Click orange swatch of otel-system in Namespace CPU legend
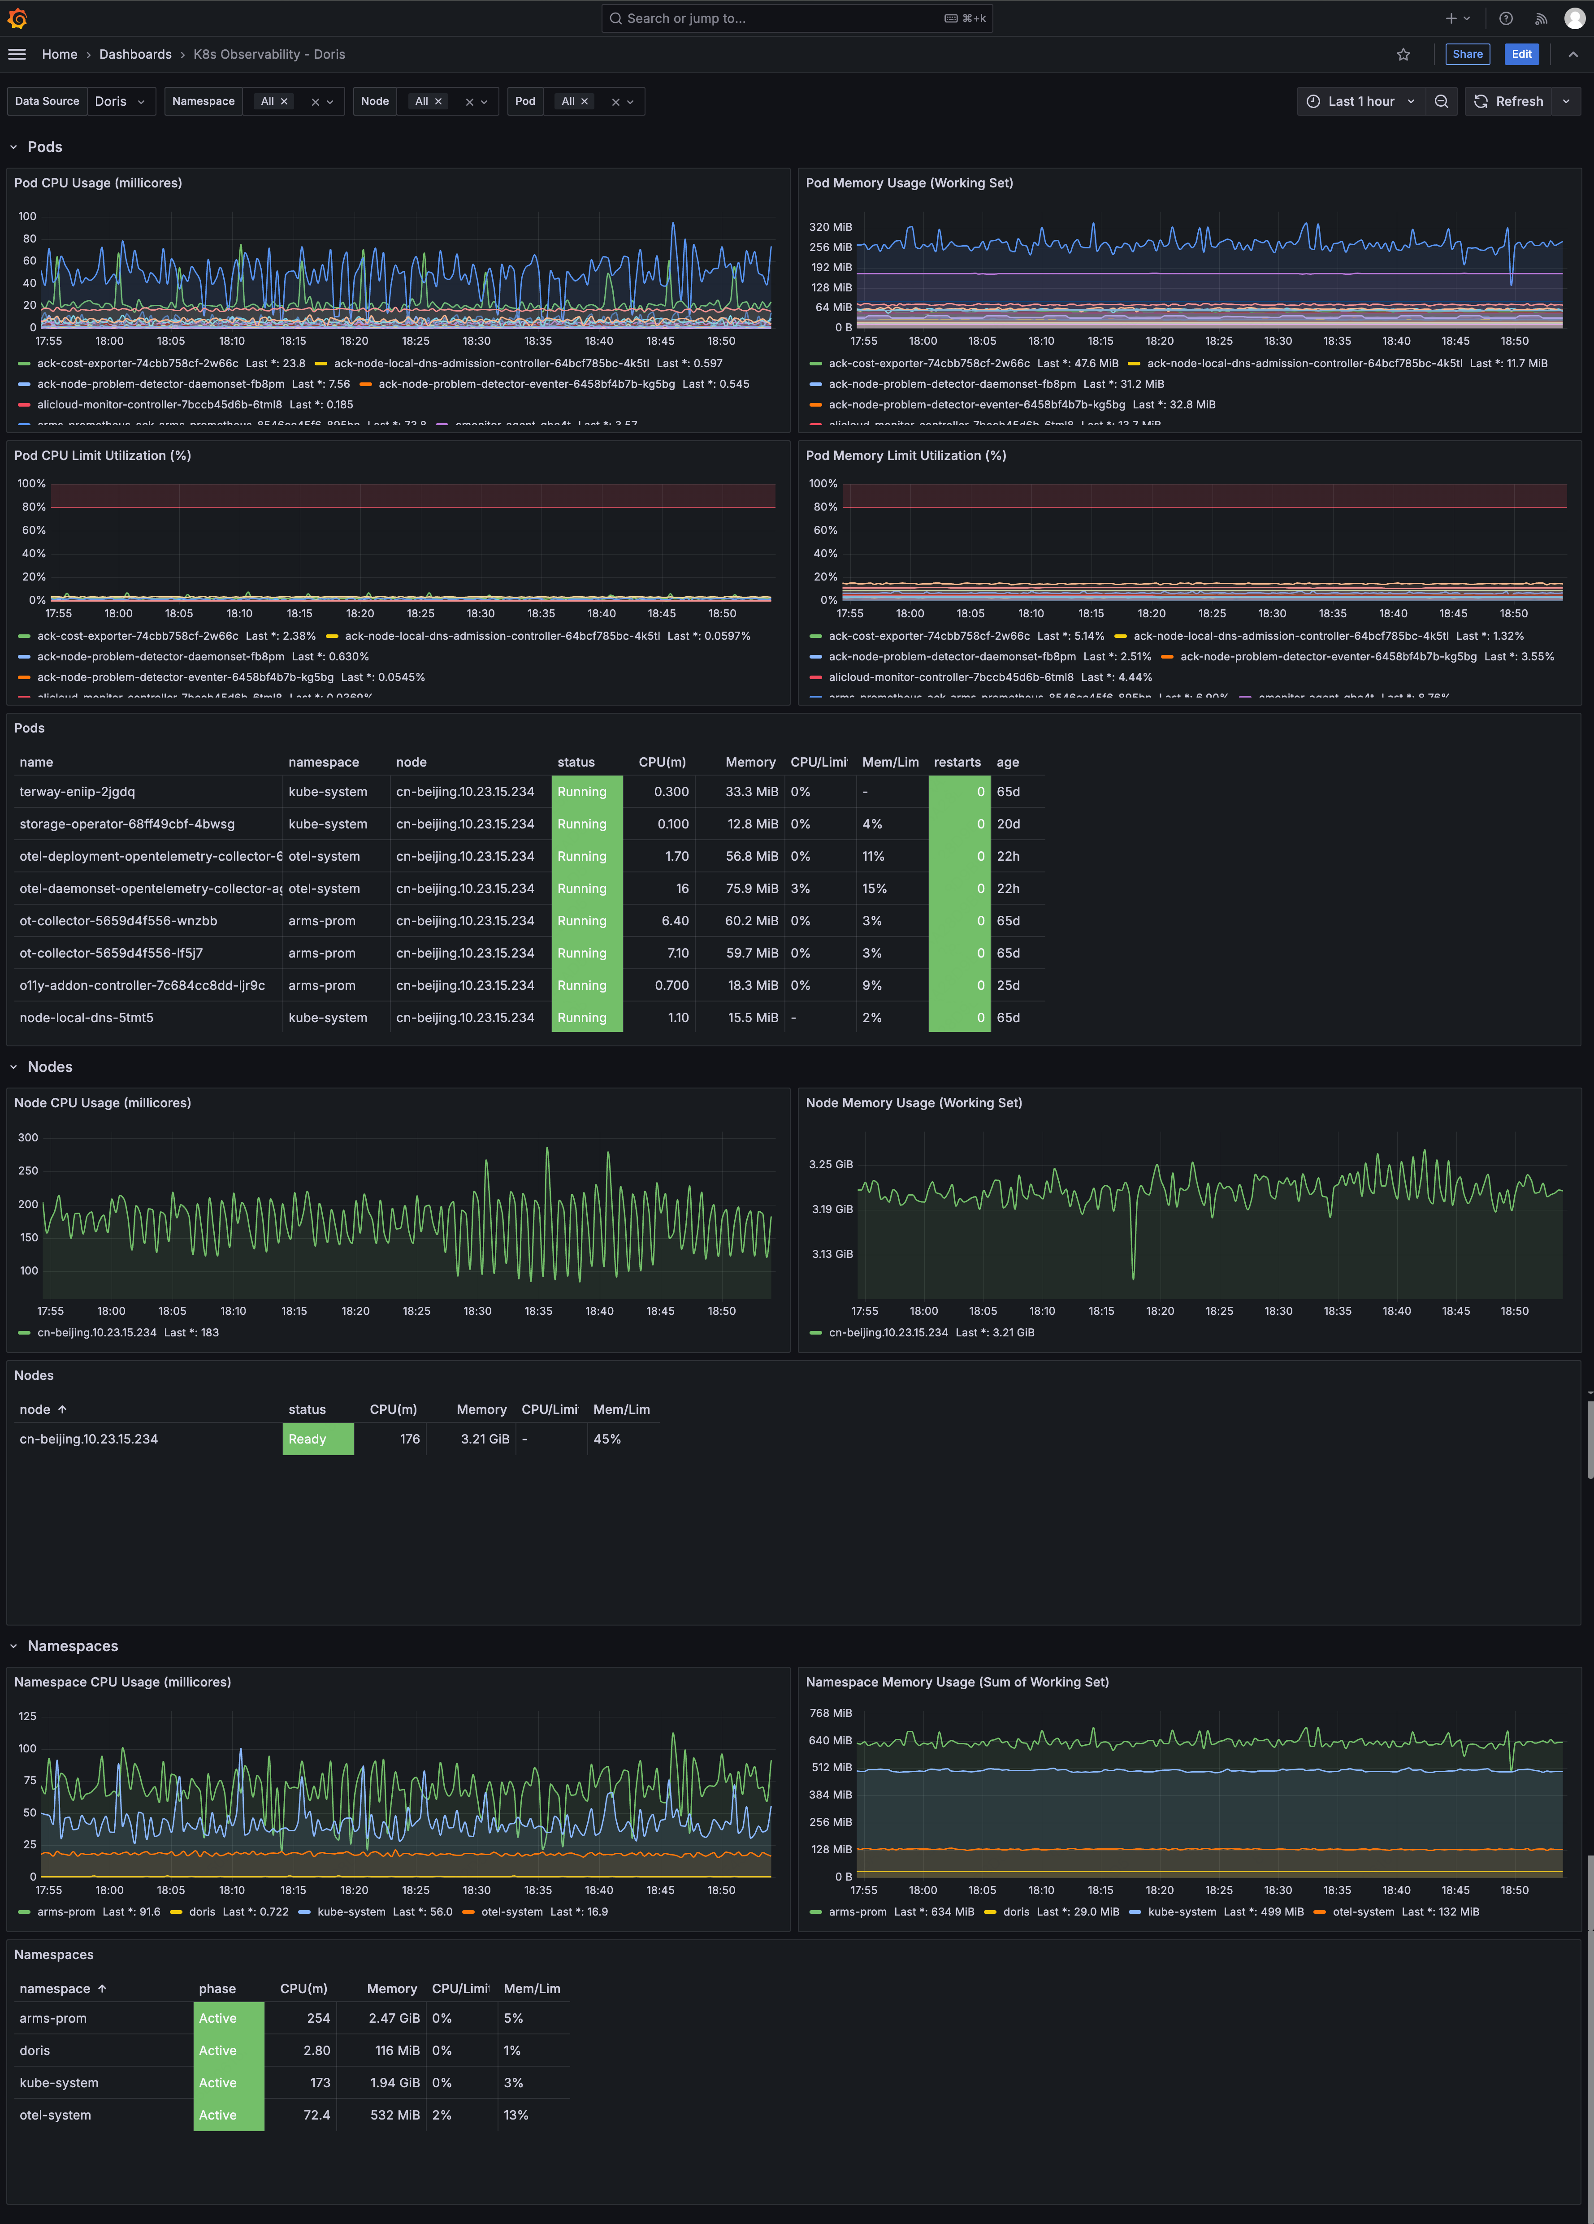The height and width of the screenshot is (2224, 1594). coord(468,1912)
